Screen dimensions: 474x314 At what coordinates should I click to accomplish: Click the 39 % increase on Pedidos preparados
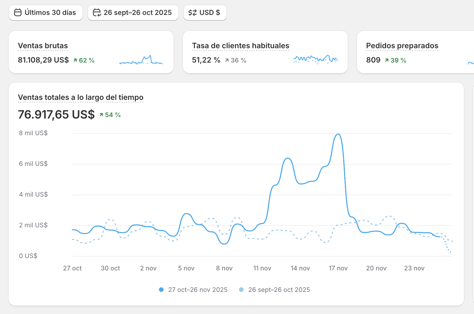pyautogui.click(x=395, y=60)
